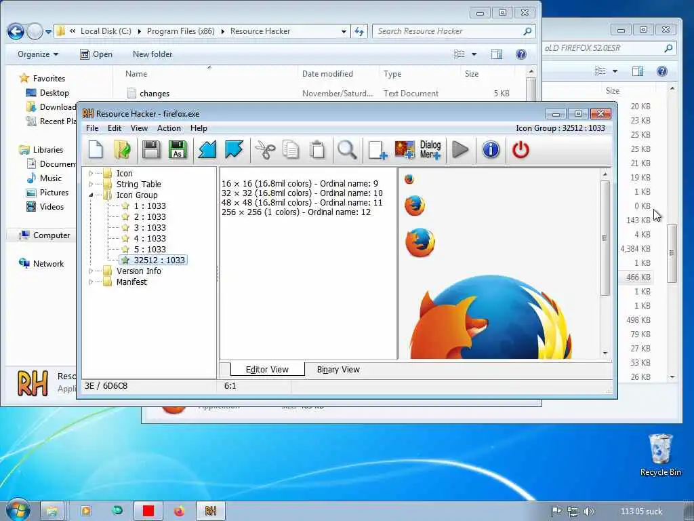This screenshot has width=694, height=521.
Task: Toggle the preview pane icon in Resource Hacker Explorer
Action: coord(497,54)
